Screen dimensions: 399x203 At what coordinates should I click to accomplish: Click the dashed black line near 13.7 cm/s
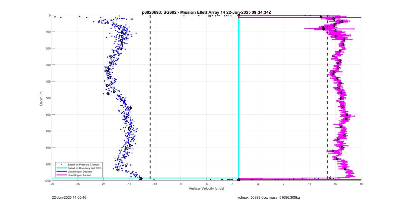[327, 98]
